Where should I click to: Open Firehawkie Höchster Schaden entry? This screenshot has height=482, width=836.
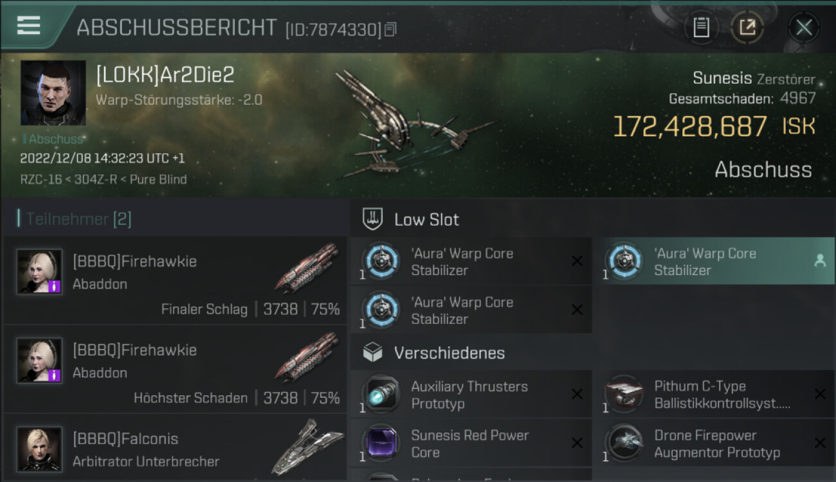point(175,369)
